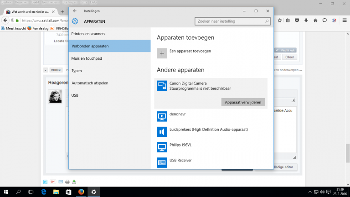This screenshot has width=350, height=197.
Task: Open the Typen settings page
Action: coord(77,71)
